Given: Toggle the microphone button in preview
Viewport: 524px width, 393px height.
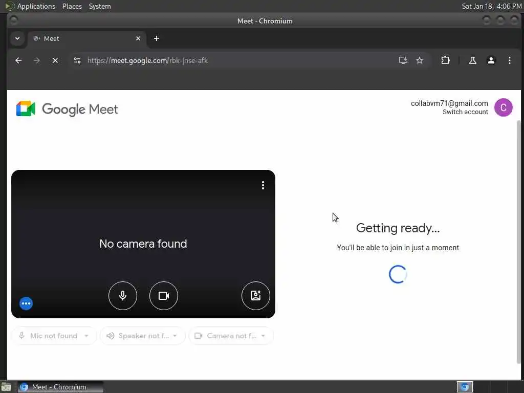Looking at the screenshot, I should click(123, 296).
